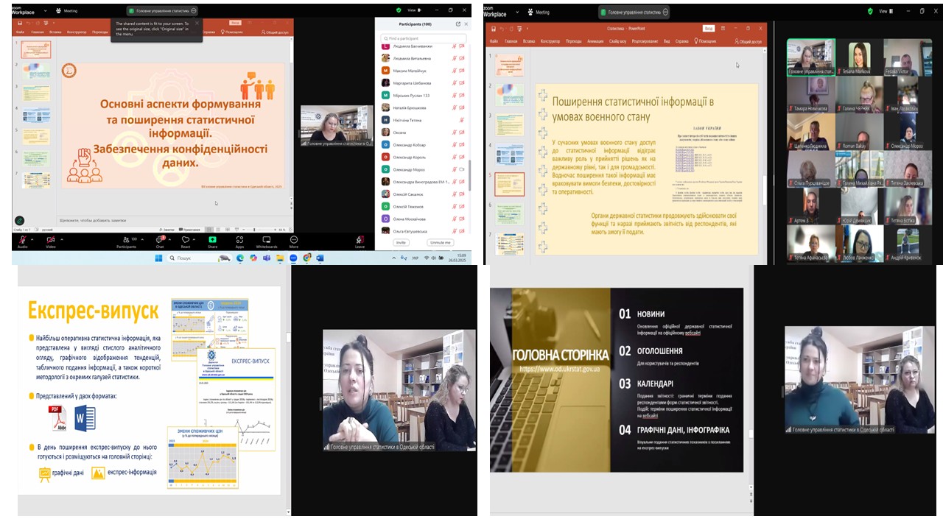Click camera icon beside Олександр Мороз in list
The width and height of the screenshot is (943, 530).
(x=462, y=169)
